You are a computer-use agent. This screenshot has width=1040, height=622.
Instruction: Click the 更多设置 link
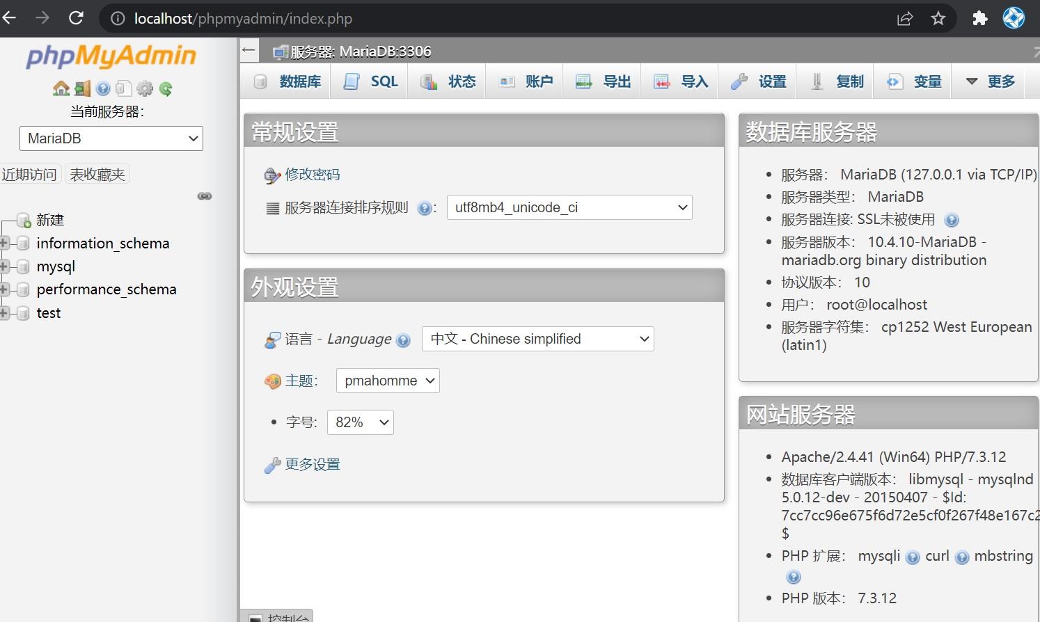point(313,464)
